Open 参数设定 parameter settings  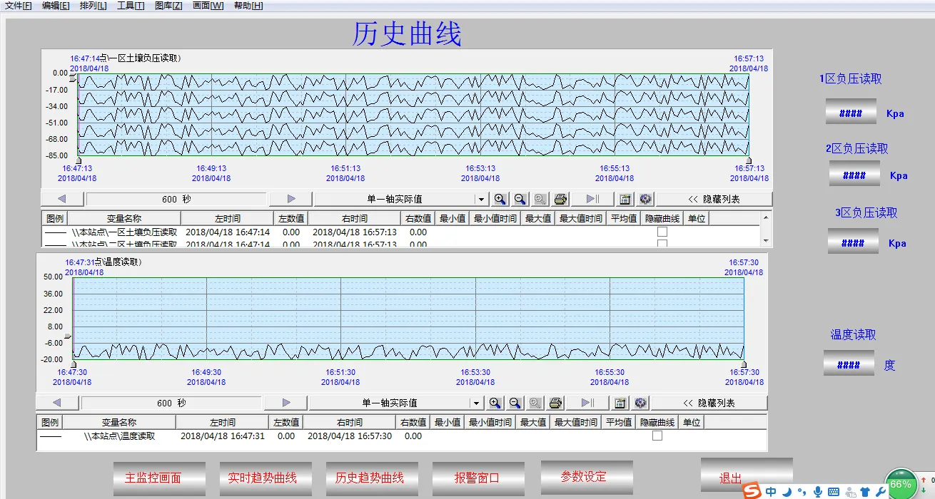pos(587,477)
